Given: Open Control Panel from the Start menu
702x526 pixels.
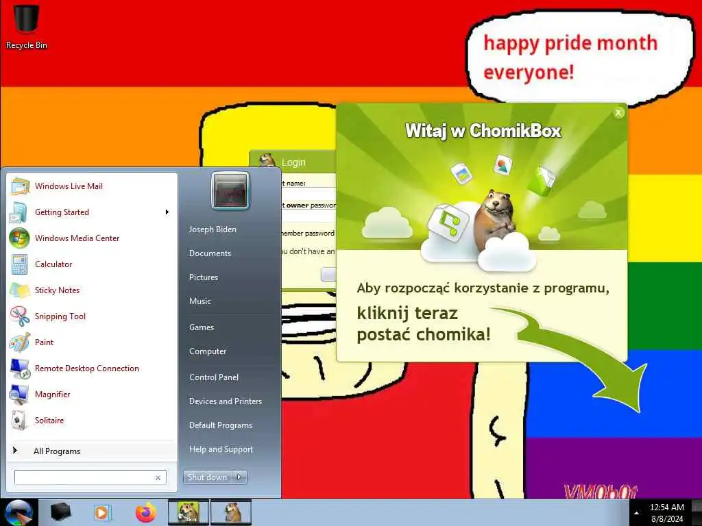Looking at the screenshot, I should click(x=214, y=377).
